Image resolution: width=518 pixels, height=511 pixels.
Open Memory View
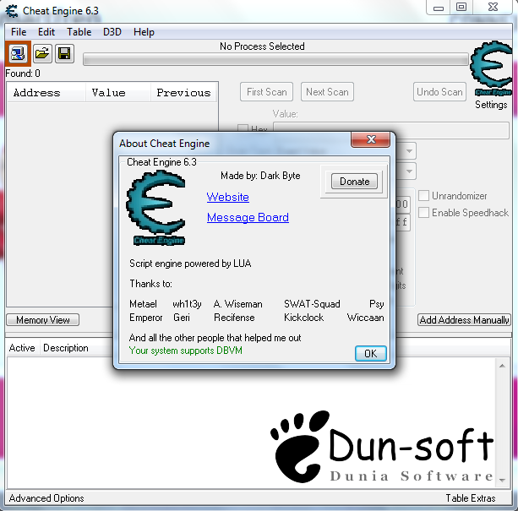click(x=42, y=320)
